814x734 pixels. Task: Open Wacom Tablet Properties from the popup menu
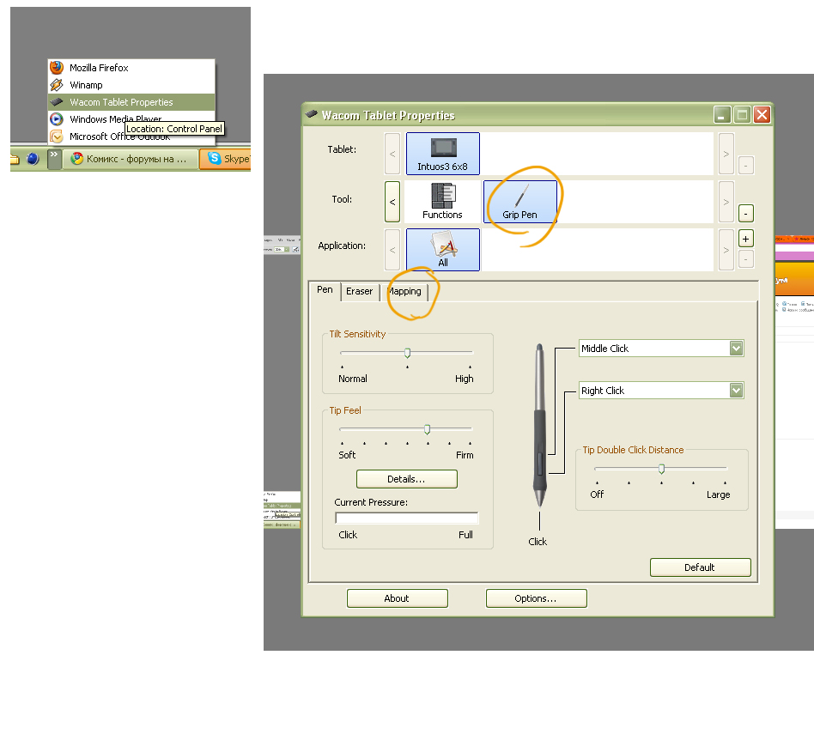tap(131, 102)
